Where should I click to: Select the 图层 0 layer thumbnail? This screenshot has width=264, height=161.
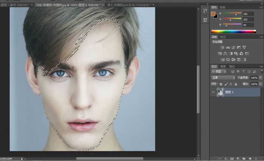[220, 92]
